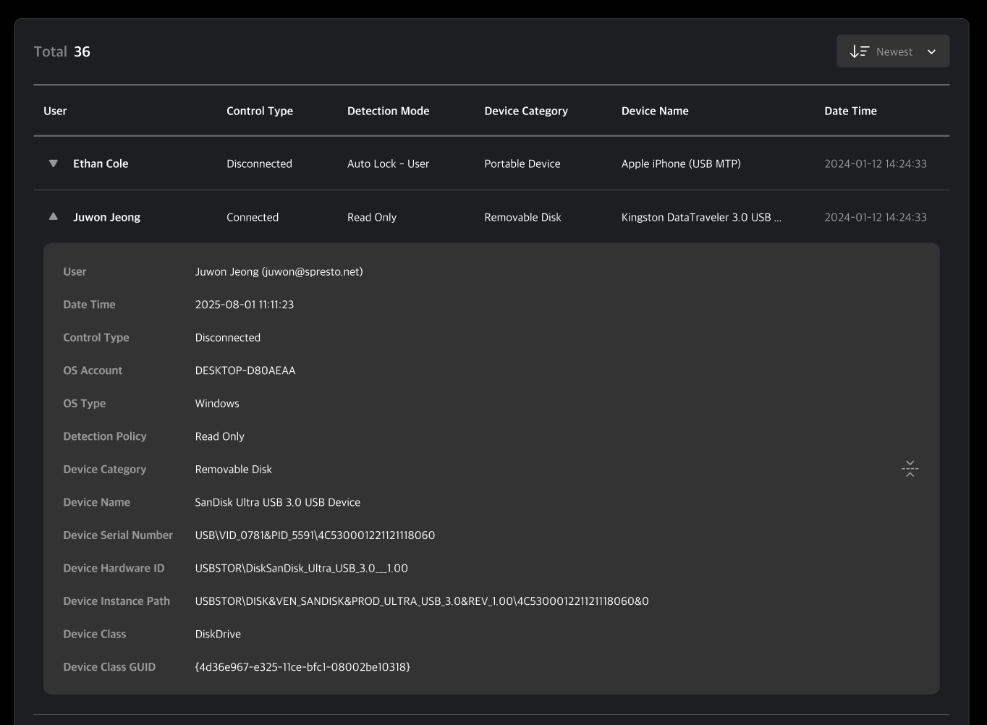The image size is (987, 725).
Task: Select the Device Serial Number value text
Action: pyautogui.click(x=315, y=535)
